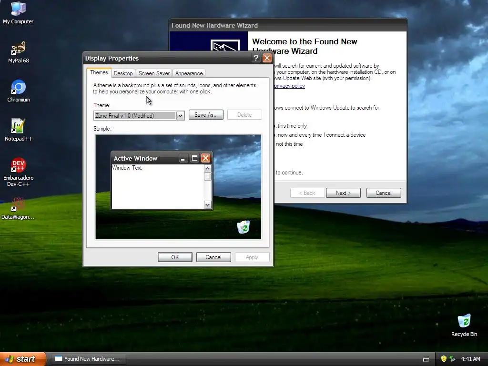Click the disabled Back wizard button
Viewport: 488px width, 366px height.
pyautogui.click(x=307, y=193)
